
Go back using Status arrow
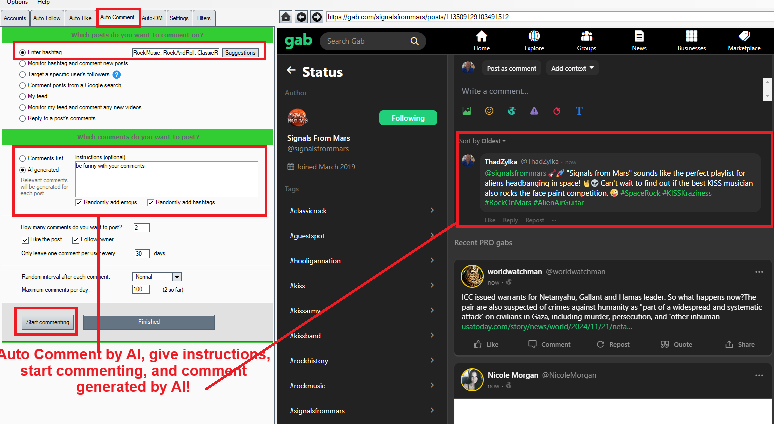[x=291, y=71]
